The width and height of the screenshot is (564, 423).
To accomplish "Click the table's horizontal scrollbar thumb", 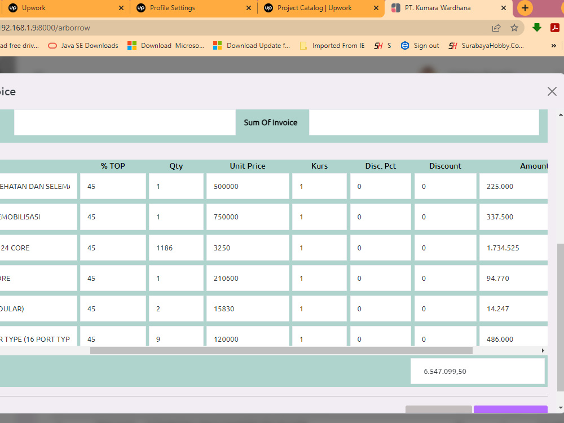I will pyautogui.click(x=281, y=350).
